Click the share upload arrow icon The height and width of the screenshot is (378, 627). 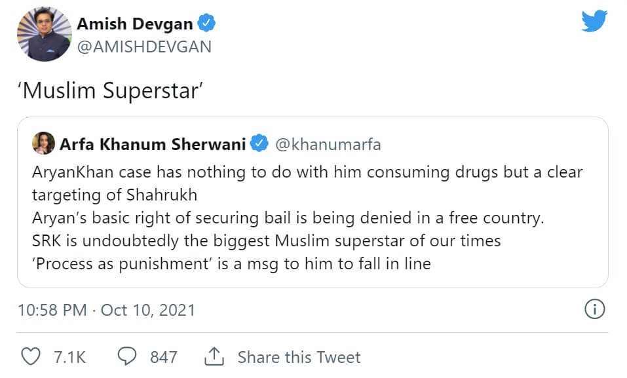click(x=214, y=356)
